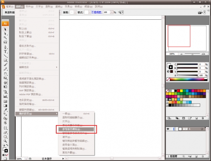The image size is (211, 161).
Task: Select the Eraser tool
Action: (5, 133)
